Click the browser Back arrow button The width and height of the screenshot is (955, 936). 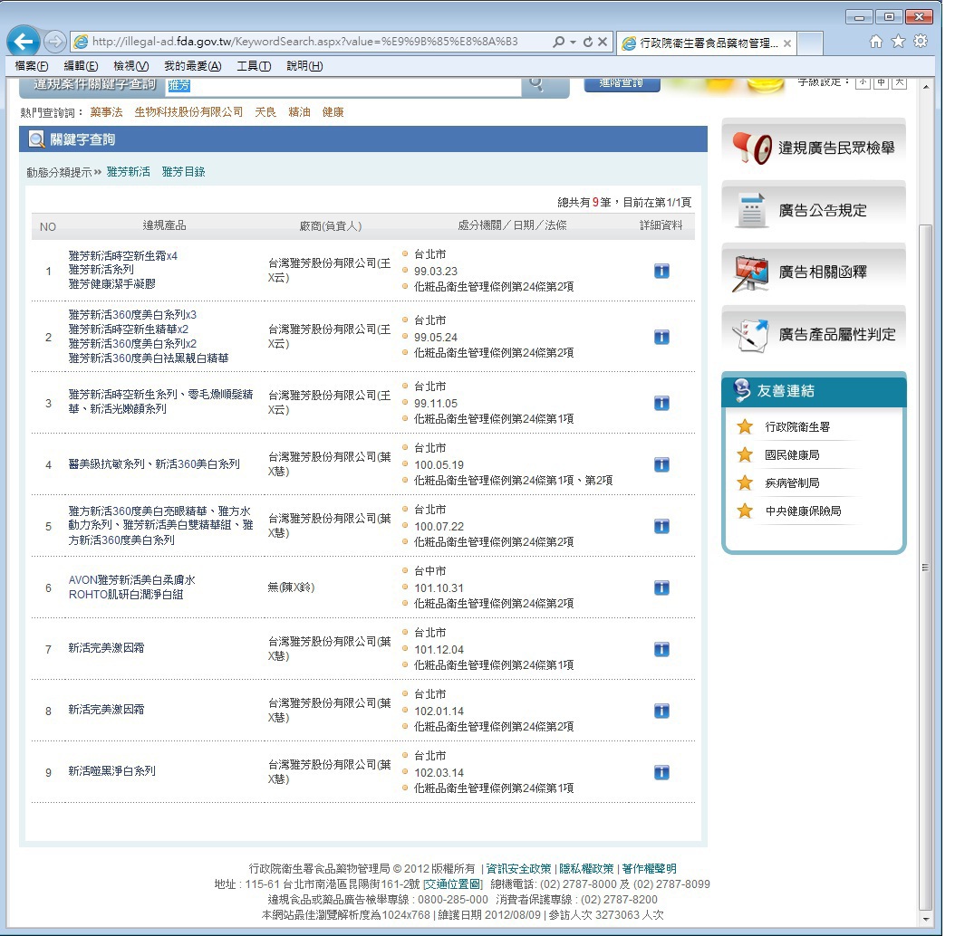pyautogui.click(x=24, y=42)
